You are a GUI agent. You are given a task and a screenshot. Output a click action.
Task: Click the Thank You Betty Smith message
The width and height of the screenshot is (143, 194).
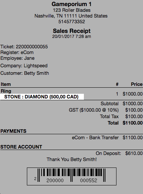click(x=72, y=159)
